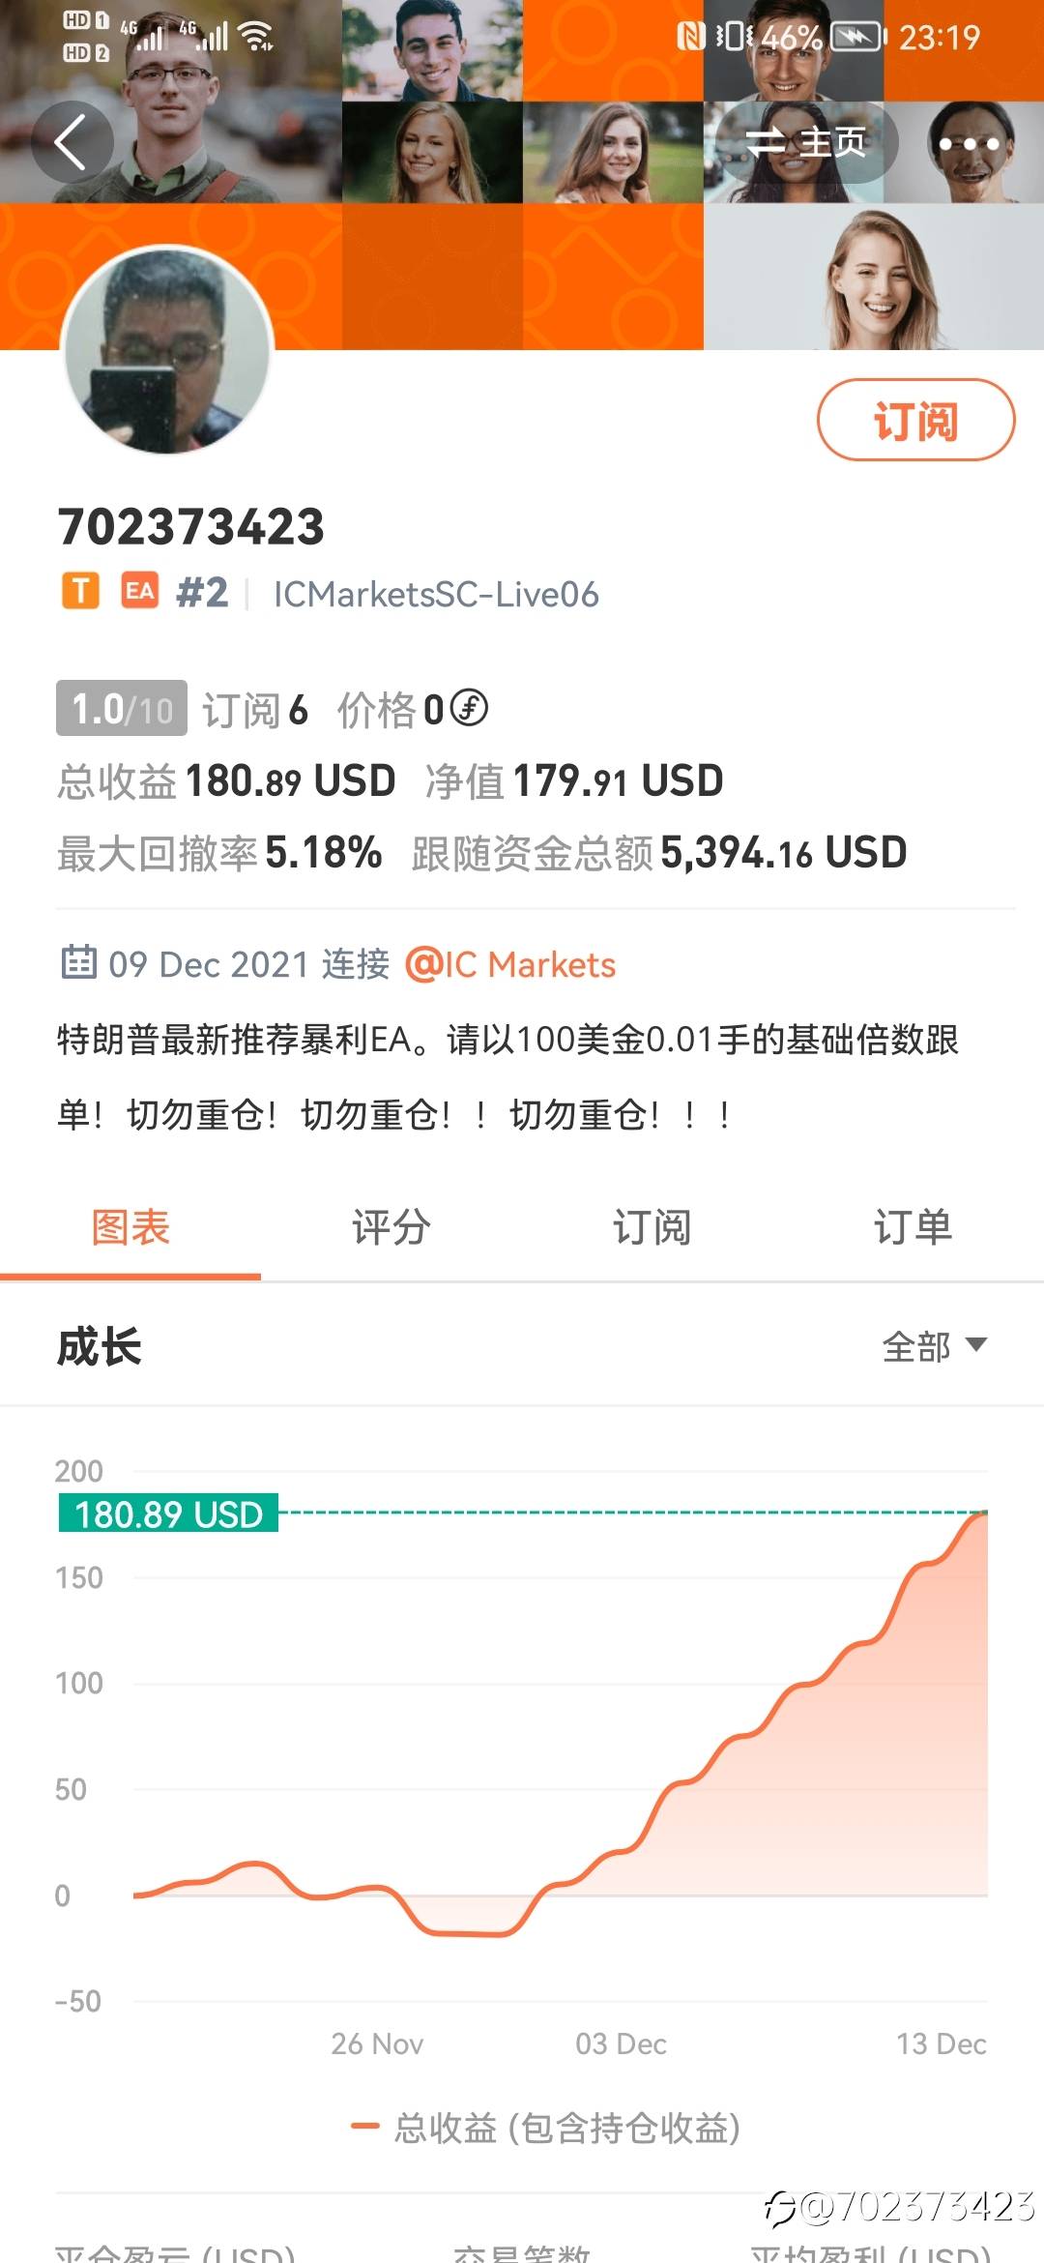Tap the back arrow icon
1044x2263 pixels.
[72, 142]
